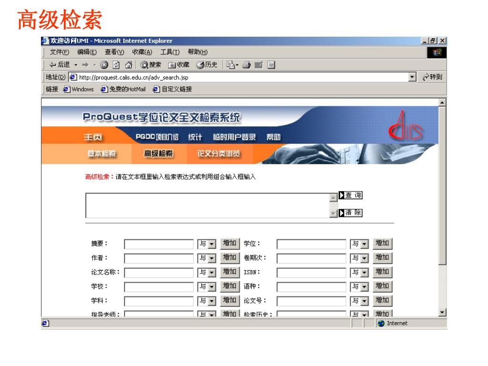The image size is (488, 366).
Task: Open the 帮助 item in site navigation
Action: [274, 137]
